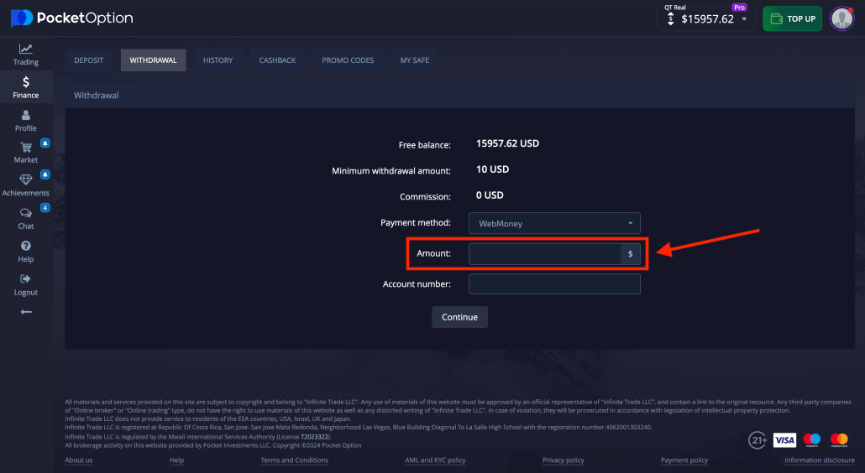Viewport: 865px width, 473px height.
Task: Click the Commission label
Action: [425, 196]
